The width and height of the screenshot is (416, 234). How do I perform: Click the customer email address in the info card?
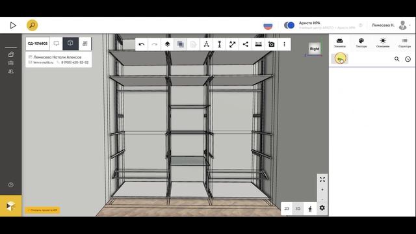pyautogui.click(x=44, y=62)
